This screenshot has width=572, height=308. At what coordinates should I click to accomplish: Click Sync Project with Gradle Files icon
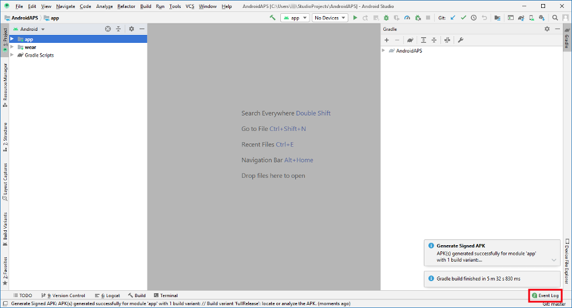521,18
